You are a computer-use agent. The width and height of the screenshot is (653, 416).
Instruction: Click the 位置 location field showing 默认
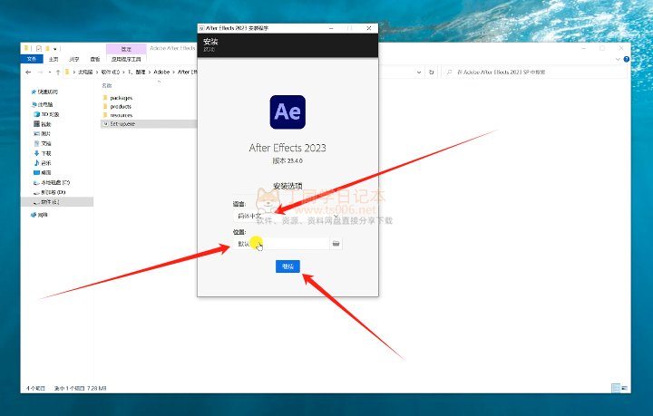click(x=281, y=244)
